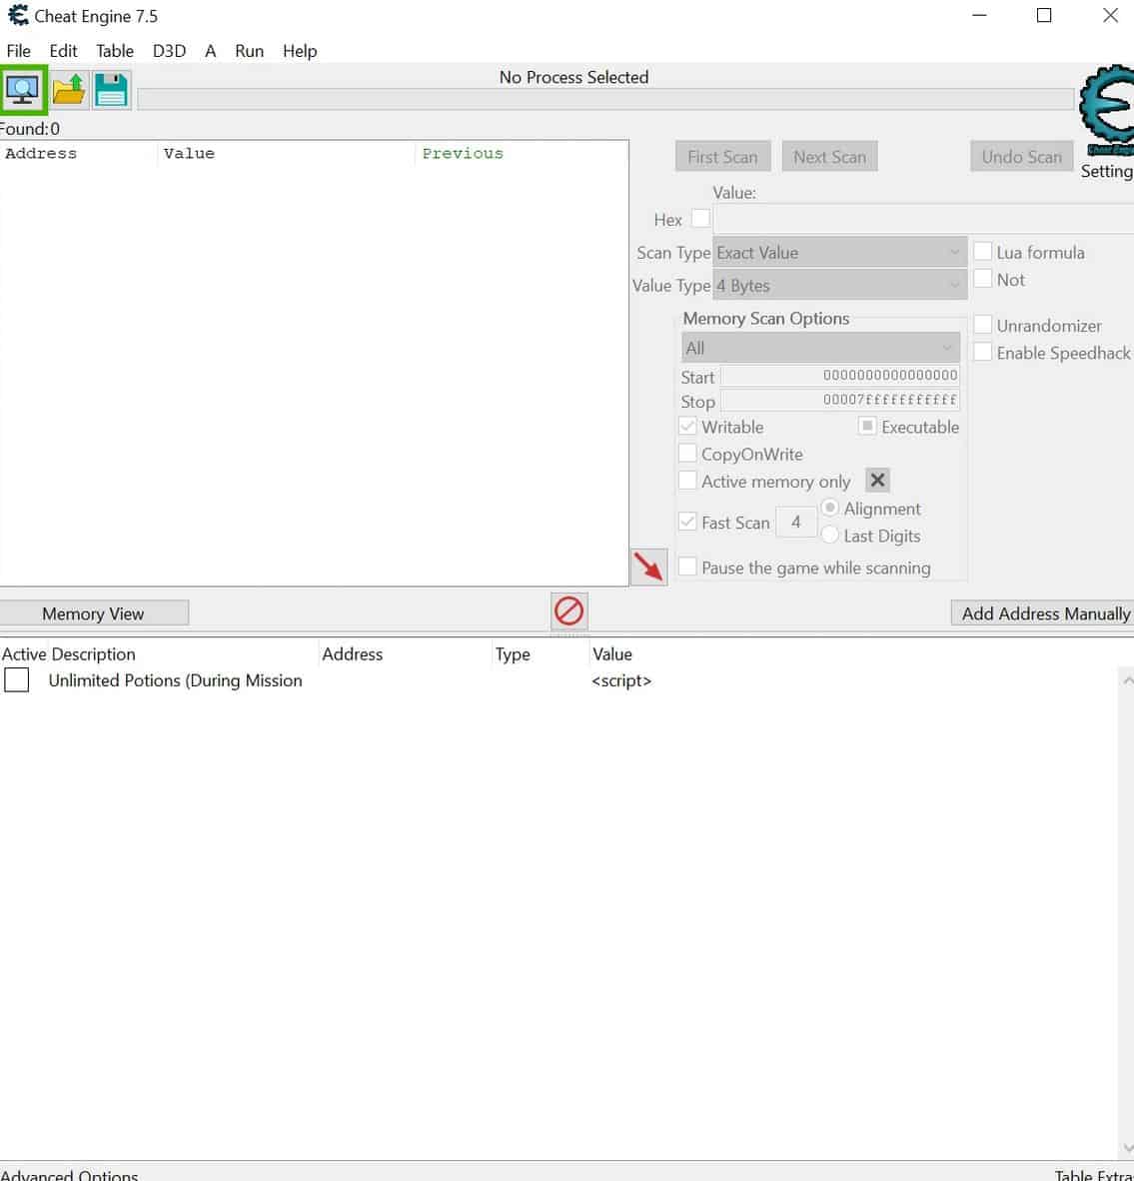1134x1181 pixels.
Task: Click the Cheat Engine logo settings icon
Action: (x=1107, y=110)
